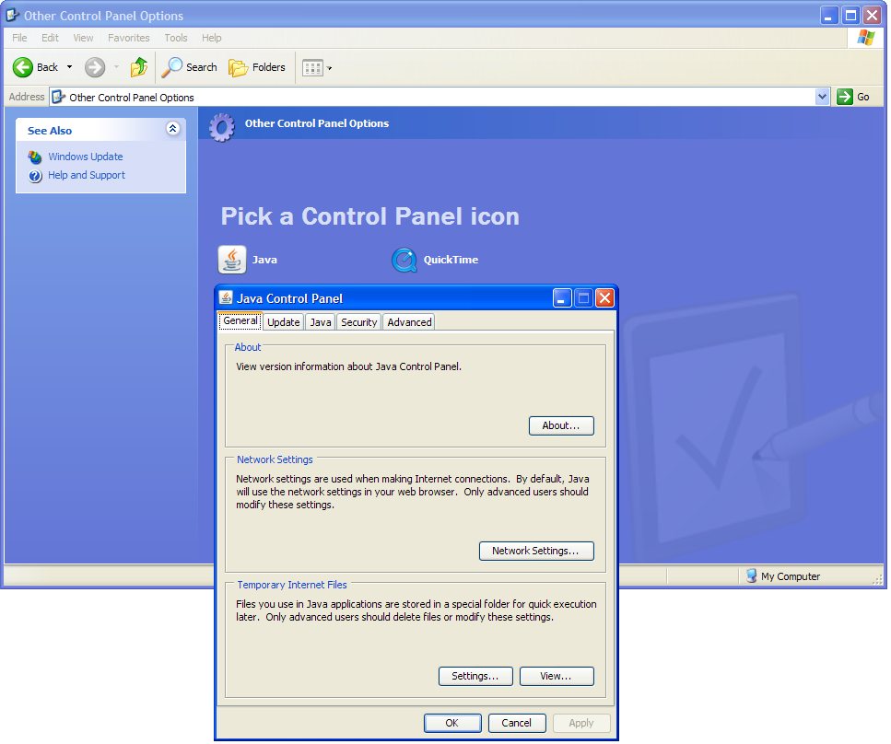Switch to the Java tab
This screenshot has width=891, height=744.
pos(321,322)
